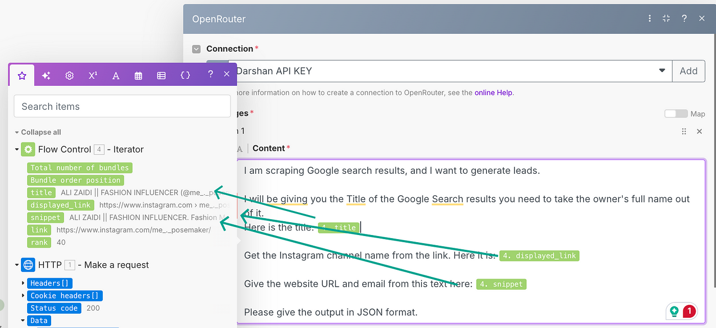
Task: Click the 4. displayed_link pill in Content
Action: (x=539, y=255)
